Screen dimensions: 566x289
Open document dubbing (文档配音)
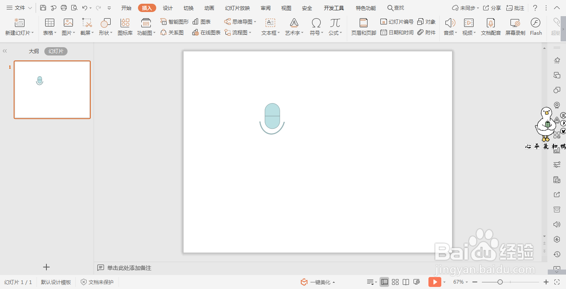pyautogui.click(x=491, y=27)
